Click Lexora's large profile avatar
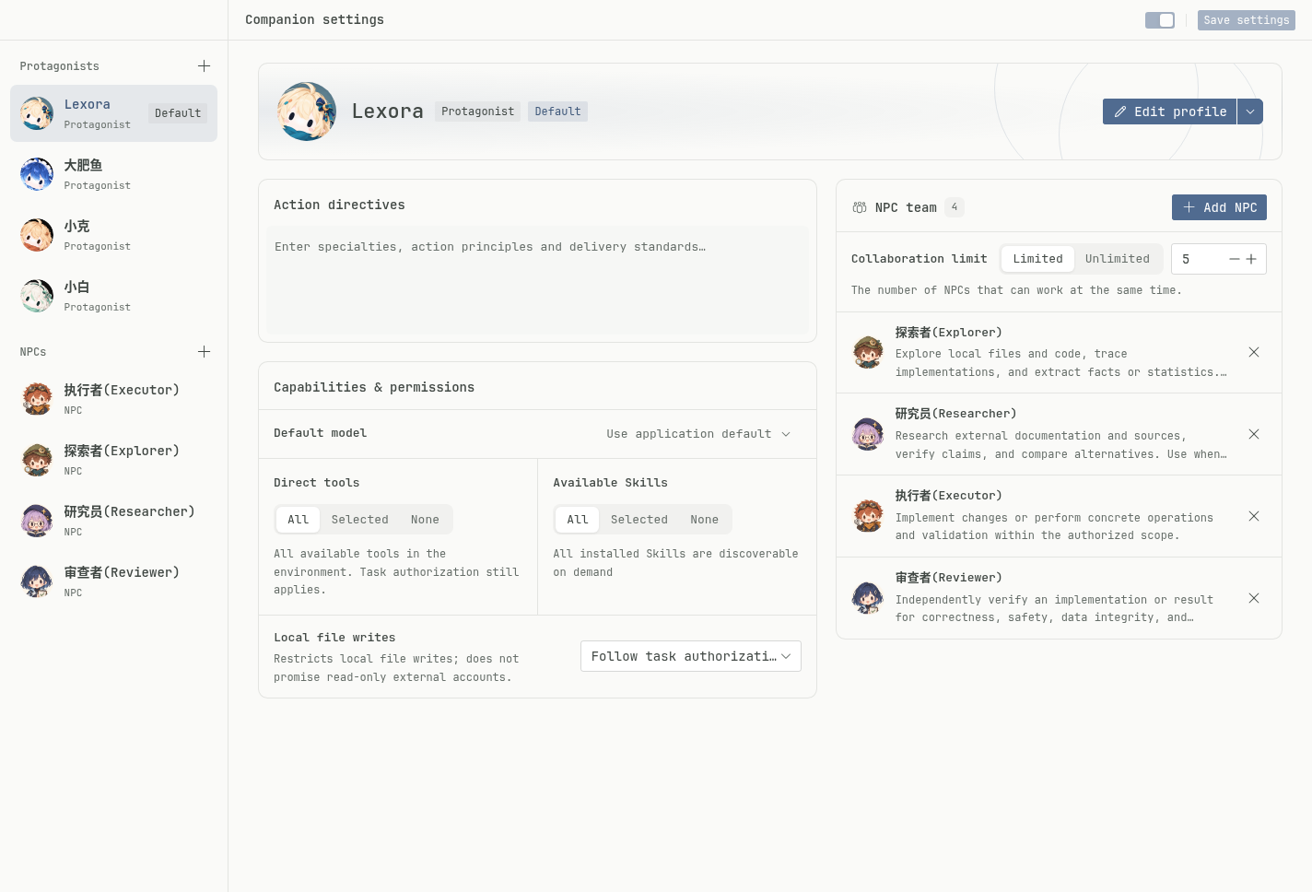The width and height of the screenshot is (1312, 892). pos(307,111)
